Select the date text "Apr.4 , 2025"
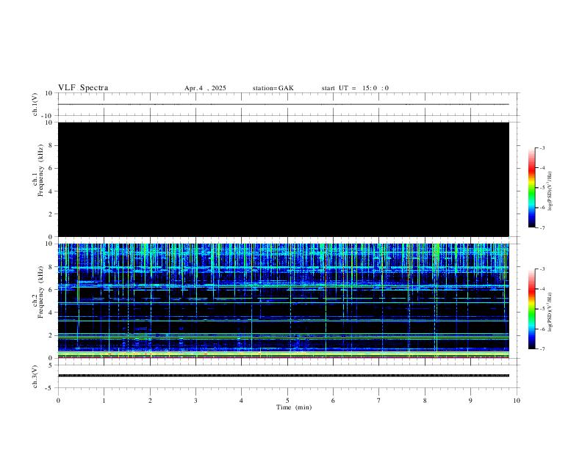The image size is (582, 449). point(205,88)
